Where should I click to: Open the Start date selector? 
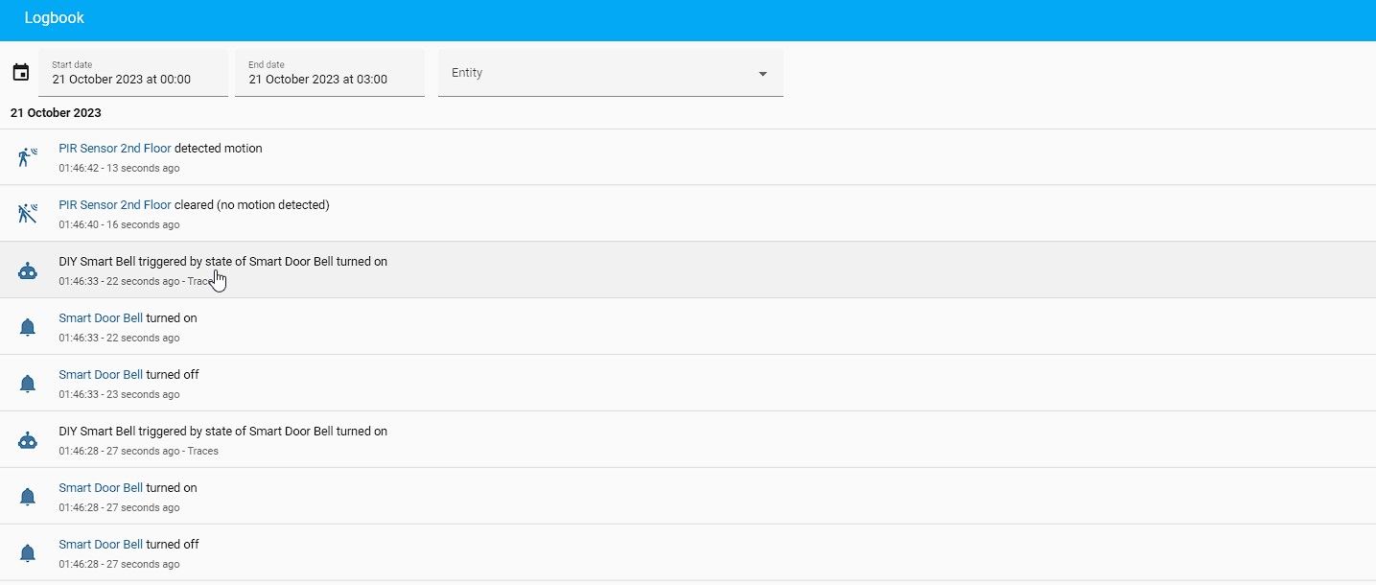pyautogui.click(x=132, y=73)
